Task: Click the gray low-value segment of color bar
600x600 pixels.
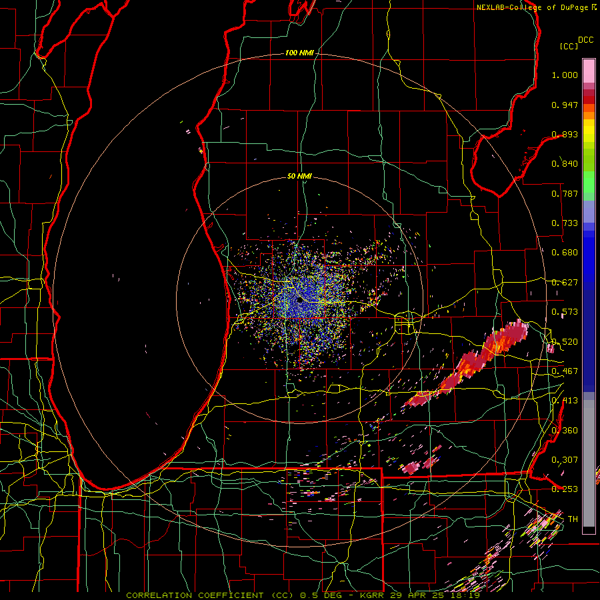Action: [589, 463]
